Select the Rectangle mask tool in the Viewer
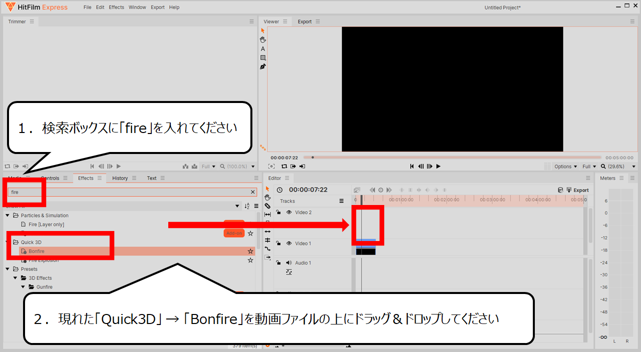This screenshot has height=352, width=641. 263,57
